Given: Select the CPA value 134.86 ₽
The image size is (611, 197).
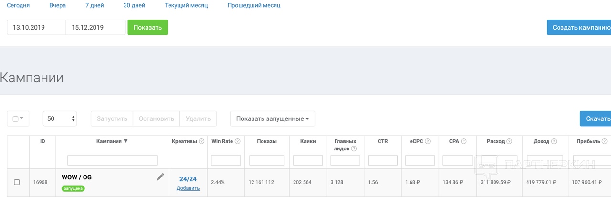Looking at the screenshot, I should pos(453,182).
